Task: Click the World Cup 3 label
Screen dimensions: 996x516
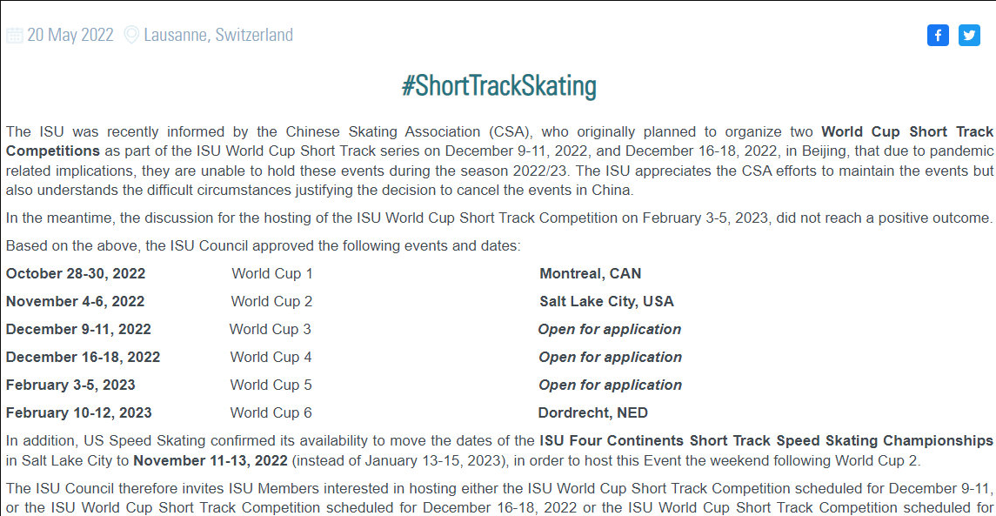Action: (x=271, y=329)
